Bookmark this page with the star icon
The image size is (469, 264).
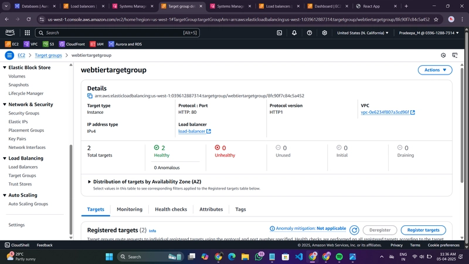point(436,19)
